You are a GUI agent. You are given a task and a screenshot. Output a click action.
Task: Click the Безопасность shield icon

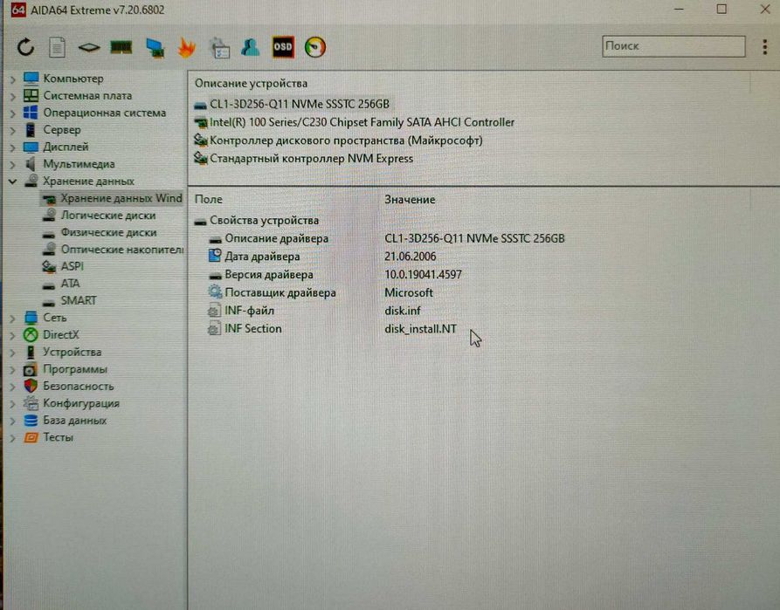(x=31, y=387)
